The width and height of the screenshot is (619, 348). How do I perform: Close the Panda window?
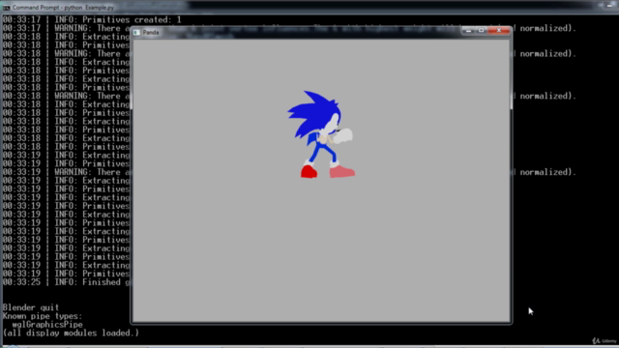pos(499,30)
